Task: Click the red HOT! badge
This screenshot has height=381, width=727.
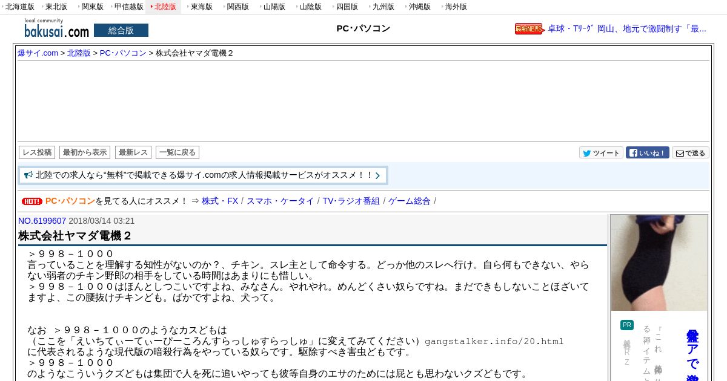Action: pyautogui.click(x=32, y=201)
